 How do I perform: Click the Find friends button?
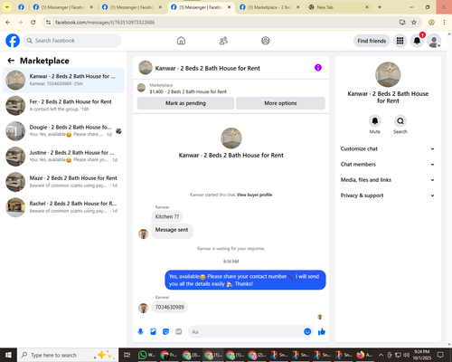372,41
